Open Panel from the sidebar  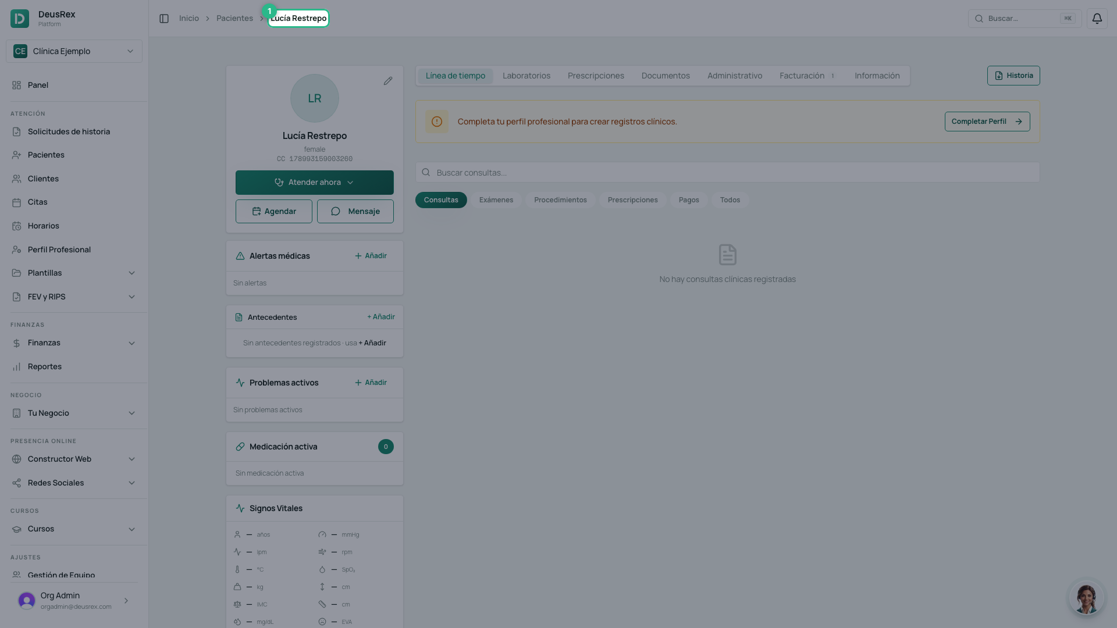click(74, 85)
